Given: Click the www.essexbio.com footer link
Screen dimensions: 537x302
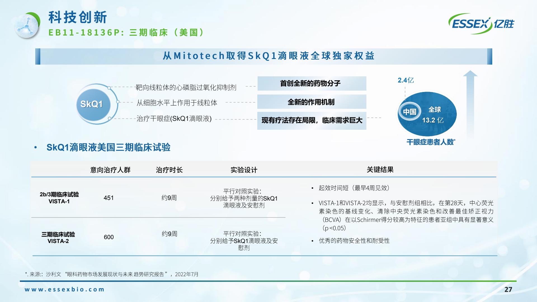Looking at the screenshot, I should 64,289.
